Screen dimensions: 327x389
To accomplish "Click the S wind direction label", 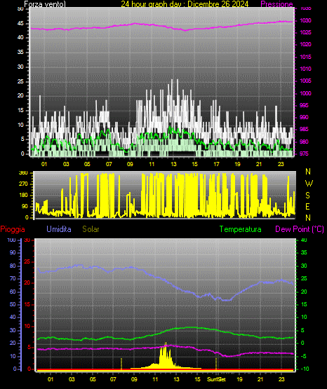I will point(307,196).
